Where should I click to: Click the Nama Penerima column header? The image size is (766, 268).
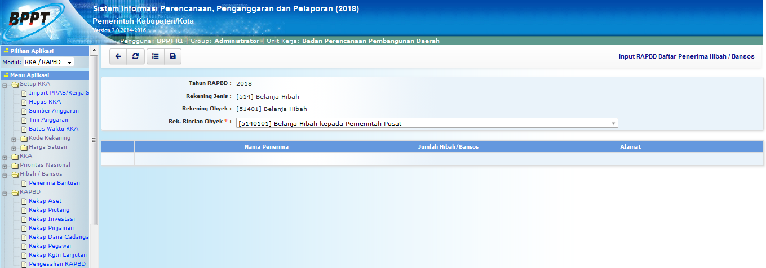[266, 146]
